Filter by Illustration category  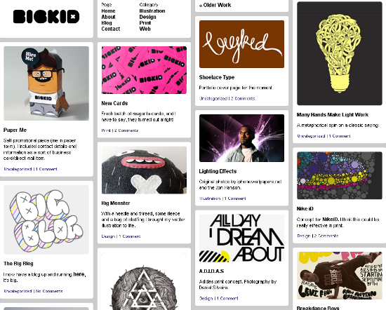point(152,11)
